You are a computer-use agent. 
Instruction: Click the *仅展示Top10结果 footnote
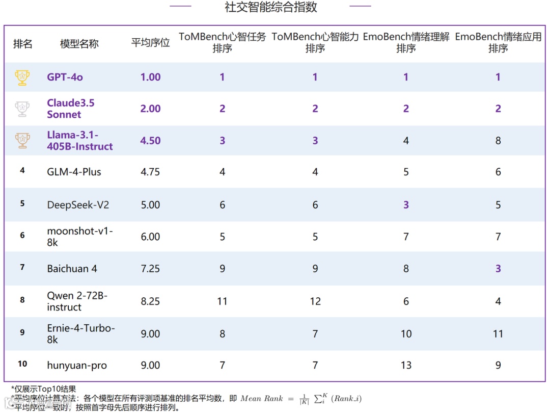(43, 389)
